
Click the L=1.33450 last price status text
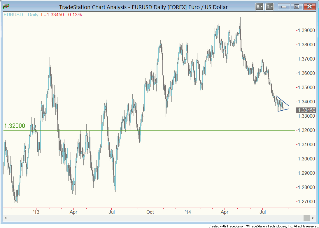point(52,15)
